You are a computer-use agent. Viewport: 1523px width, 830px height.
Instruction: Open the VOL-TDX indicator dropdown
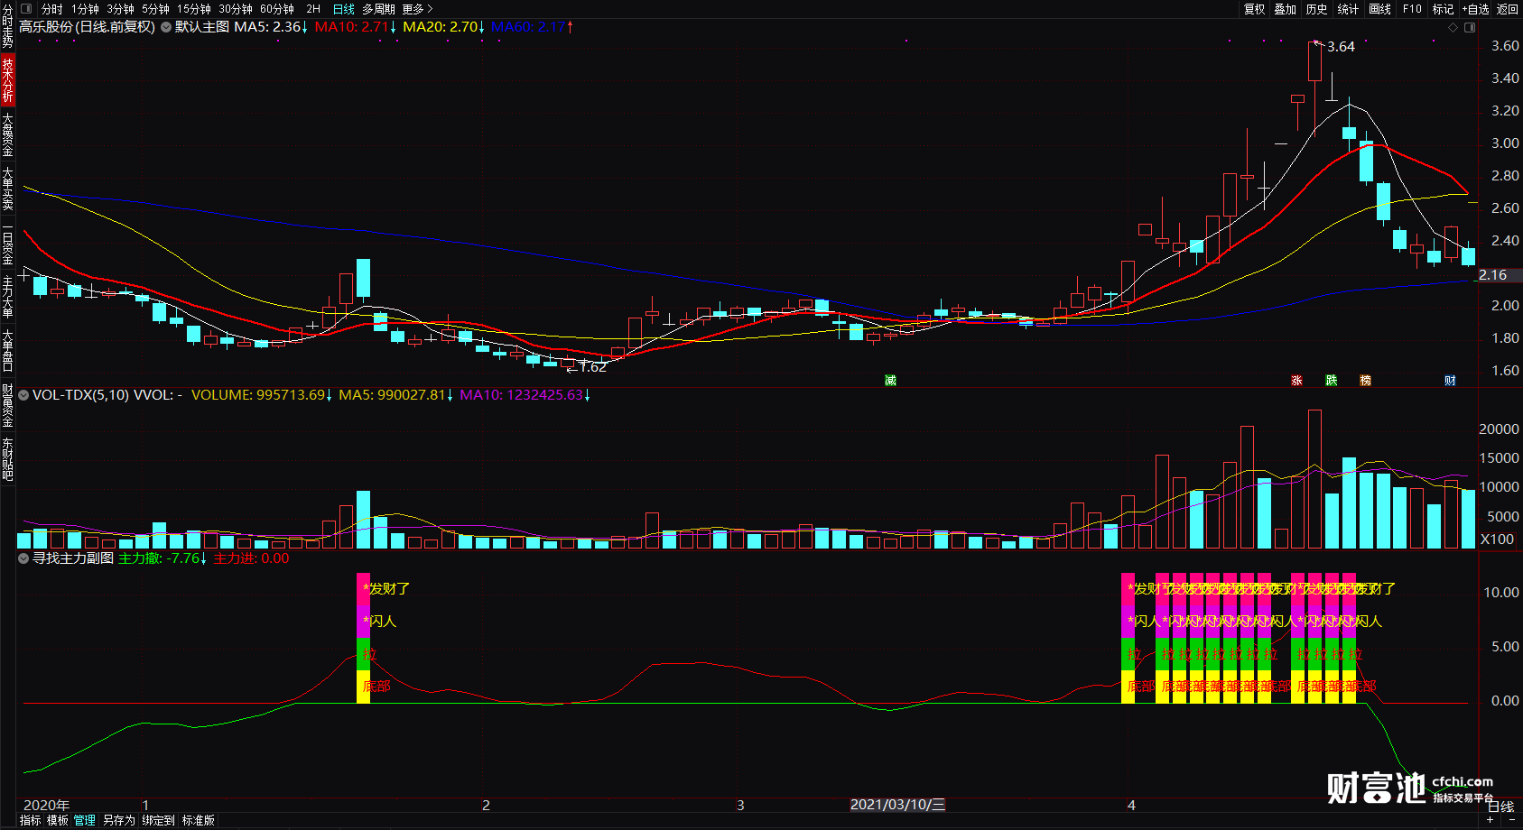[23, 395]
